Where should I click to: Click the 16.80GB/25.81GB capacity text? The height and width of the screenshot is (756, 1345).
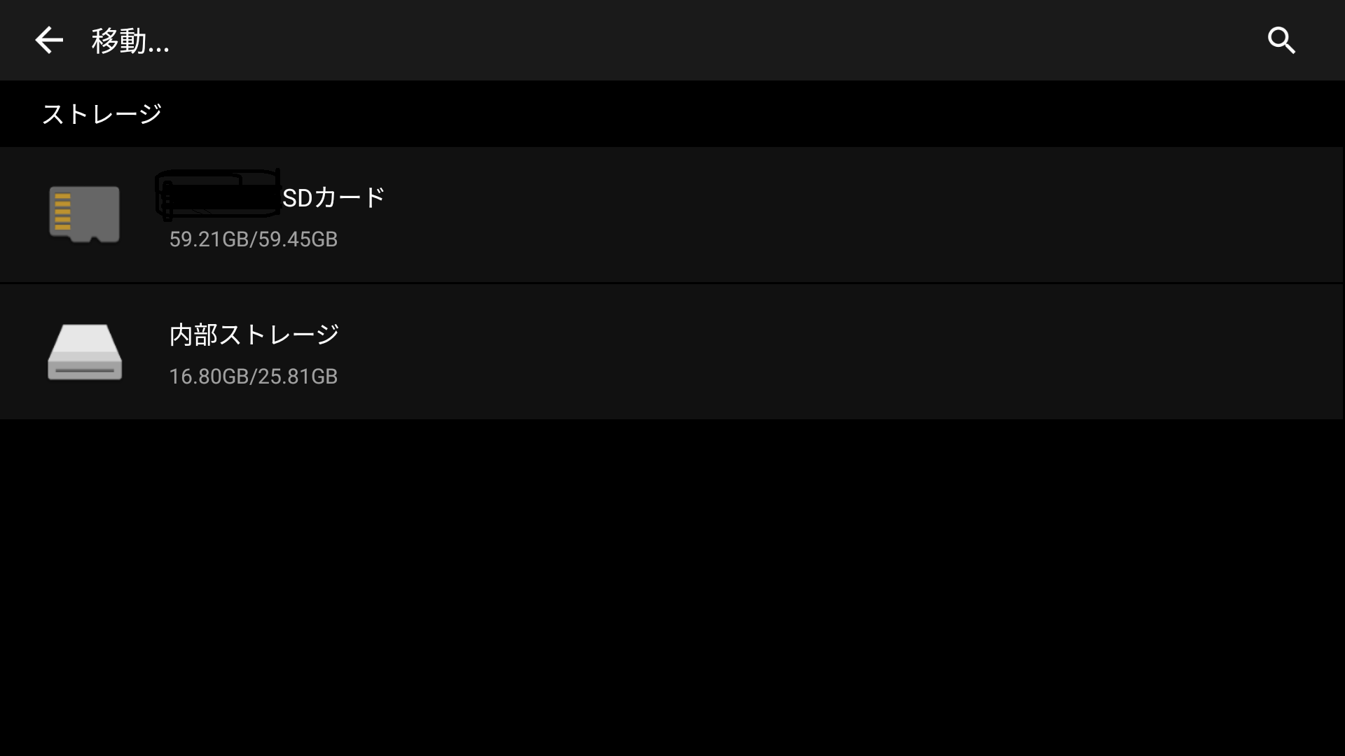(x=253, y=377)
